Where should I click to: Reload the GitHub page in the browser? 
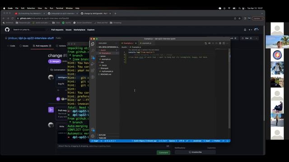tap(13, 18)
